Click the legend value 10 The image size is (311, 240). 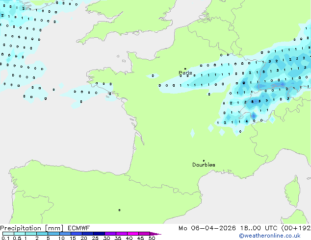pos(61,238)
